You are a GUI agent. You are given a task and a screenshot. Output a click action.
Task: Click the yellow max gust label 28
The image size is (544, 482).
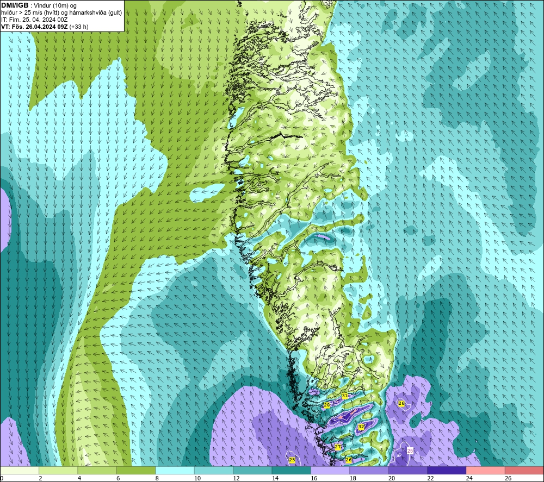click(x=327, y=405)
